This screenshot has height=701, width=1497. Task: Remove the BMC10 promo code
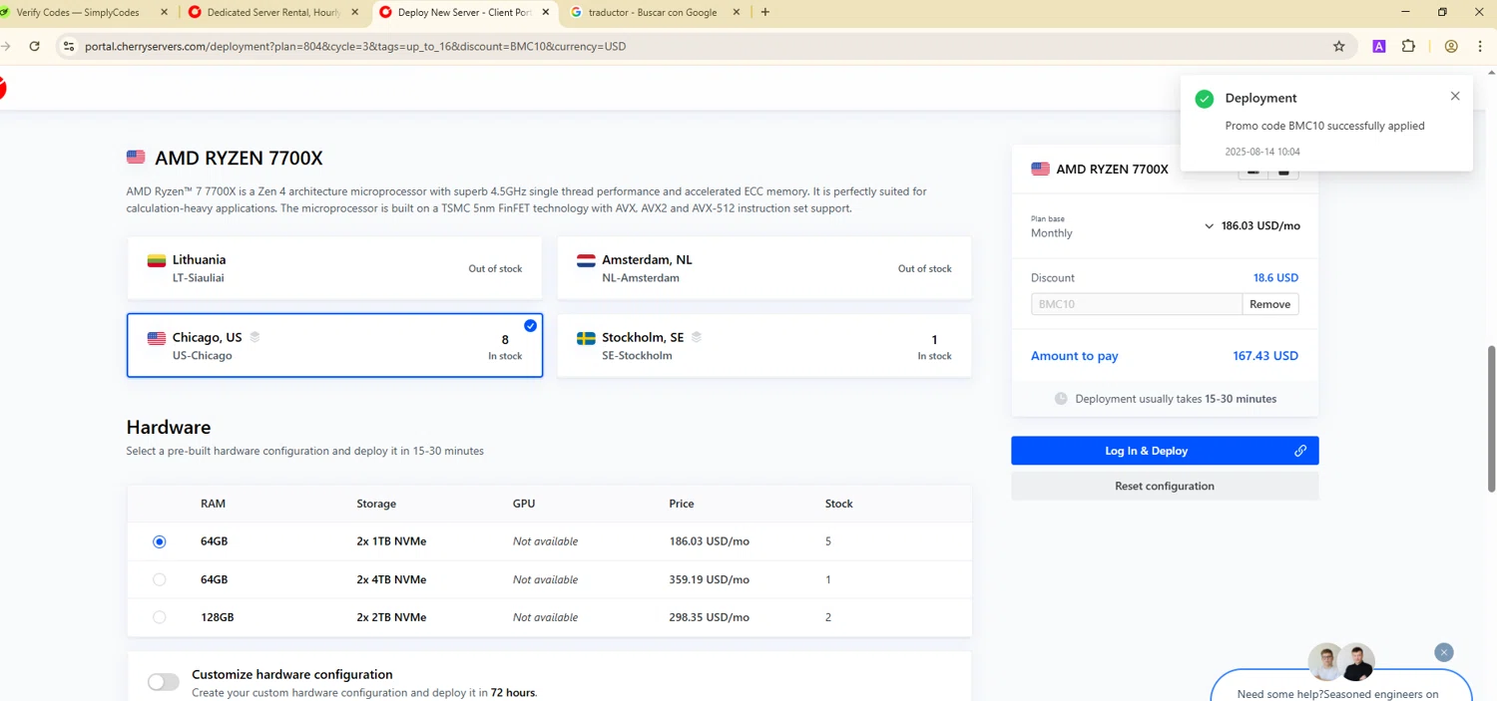click(x=1269, y=304)
